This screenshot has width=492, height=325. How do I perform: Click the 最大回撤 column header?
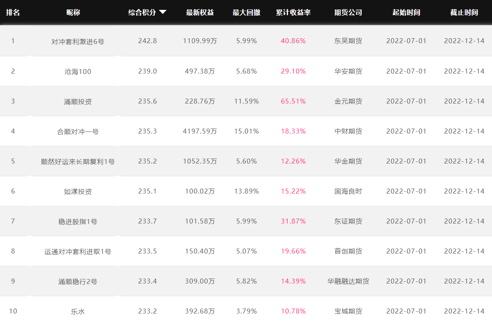[246, 13]
